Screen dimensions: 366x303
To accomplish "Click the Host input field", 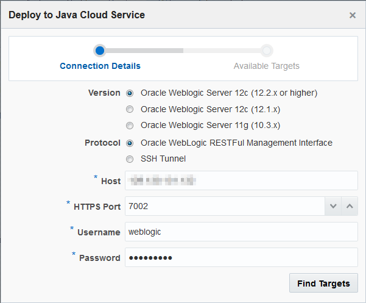I will click(x=241, y=180).
